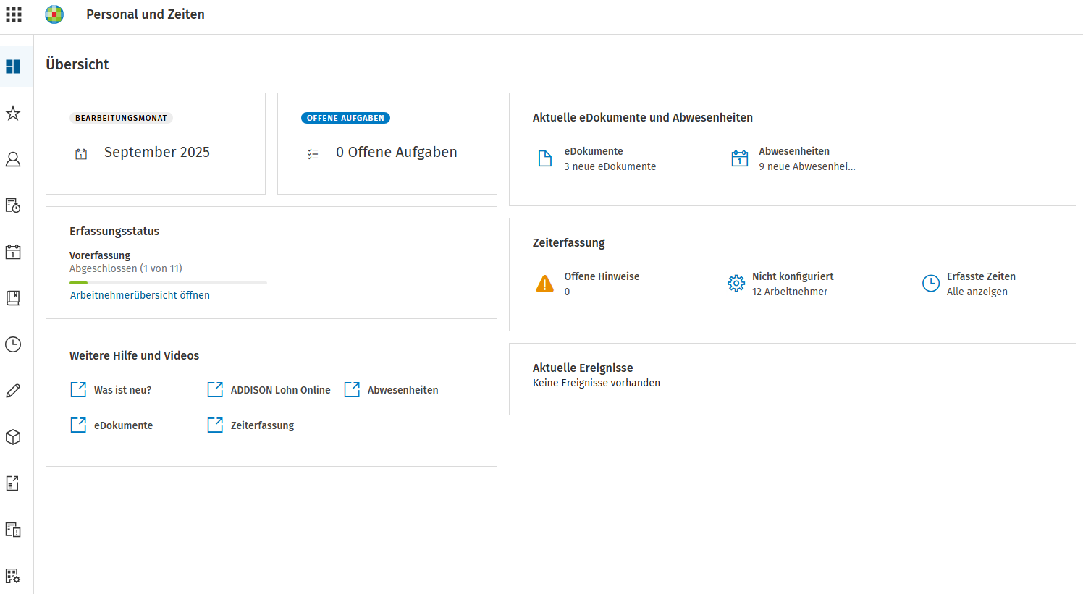Select the document-with-warning sidebar icon
The image size is (1083, 594).
click(x=13, y=530)
